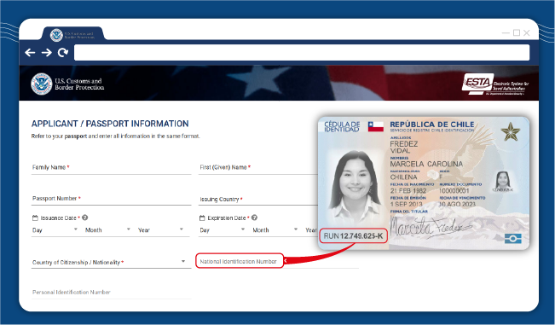Expand the Issuance Date Day dropdown
This screenshot has width=555, height=325.
pos(55,229)
